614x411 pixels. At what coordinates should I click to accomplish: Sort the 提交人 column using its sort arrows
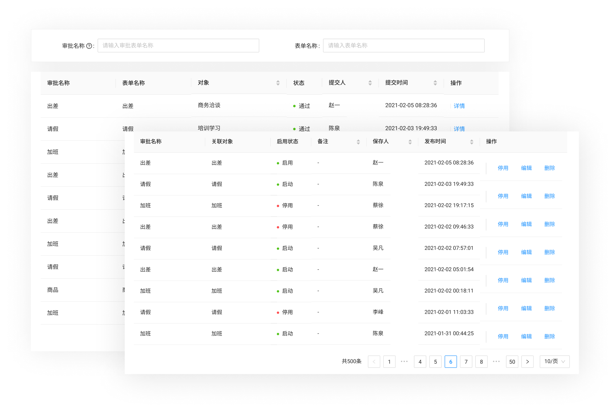click(370, 83)
